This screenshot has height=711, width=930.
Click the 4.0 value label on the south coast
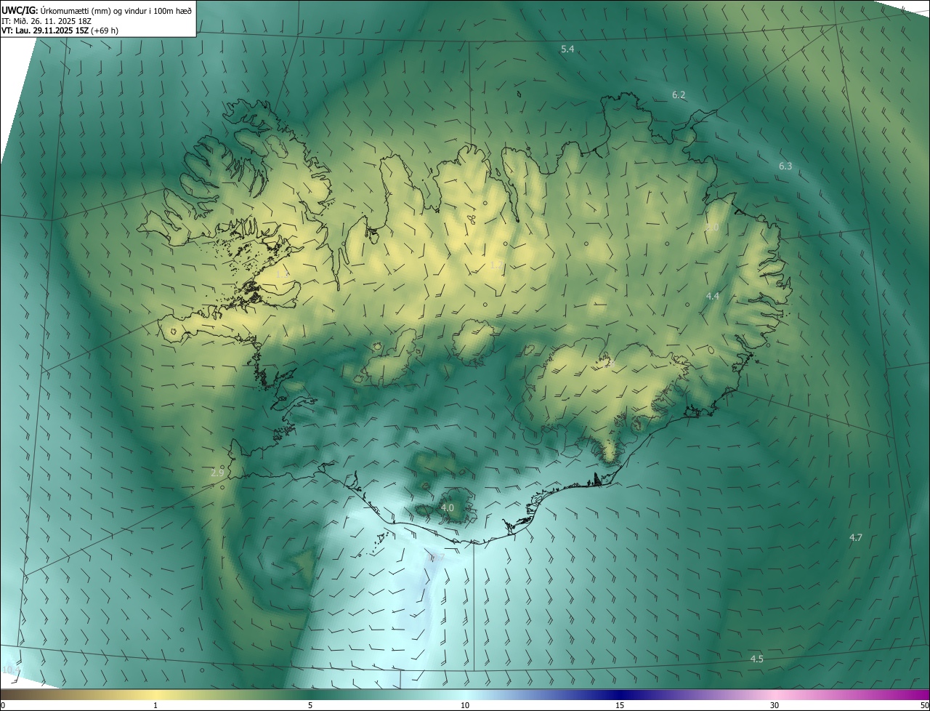pos(448,507)
